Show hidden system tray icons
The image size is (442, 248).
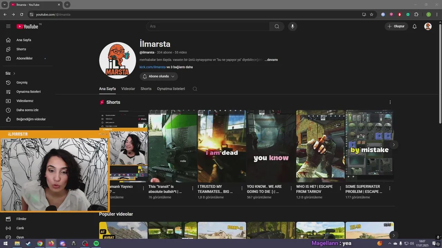(x=390, y=244)
